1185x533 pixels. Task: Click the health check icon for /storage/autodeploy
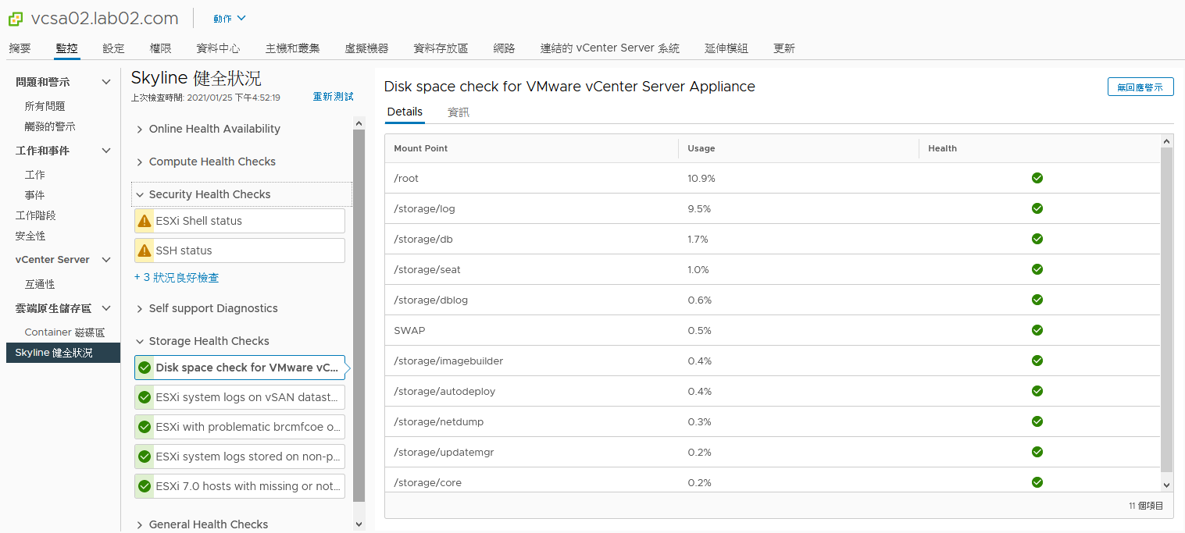point(1037,391)
